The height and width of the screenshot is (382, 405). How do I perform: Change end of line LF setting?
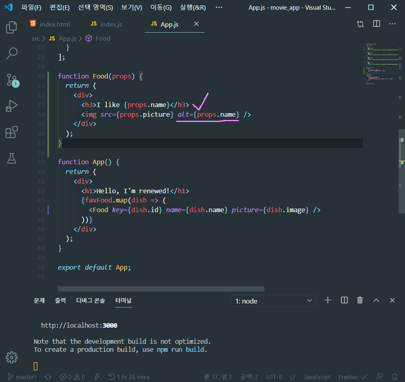point(293,377)
